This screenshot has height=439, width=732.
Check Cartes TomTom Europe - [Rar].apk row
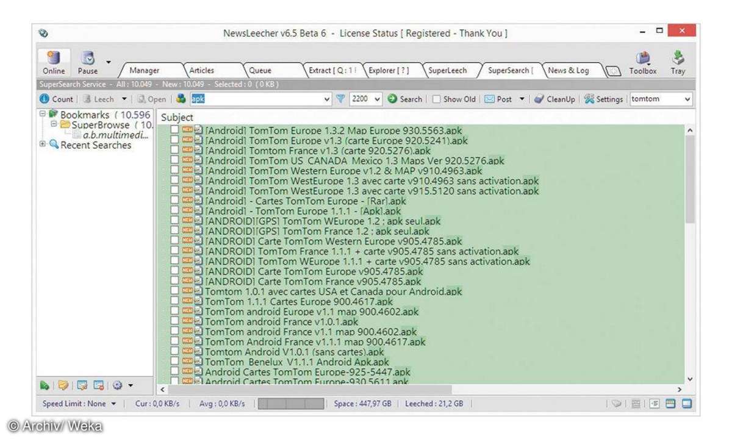[175, 201]
